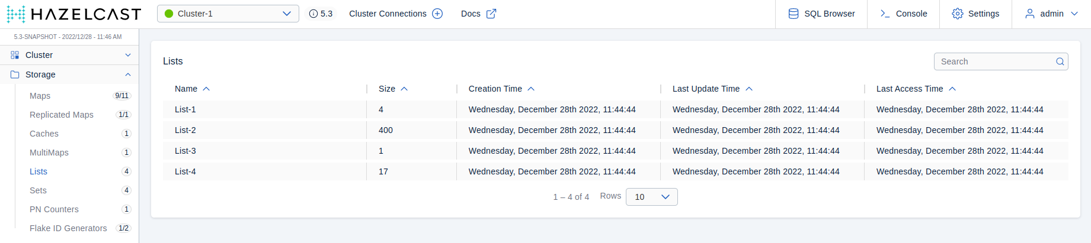Open Docs external link icon
Image resolution: width=1091 pixels, height=243 pixels.
pyautogui.click(x=491, y=14)
